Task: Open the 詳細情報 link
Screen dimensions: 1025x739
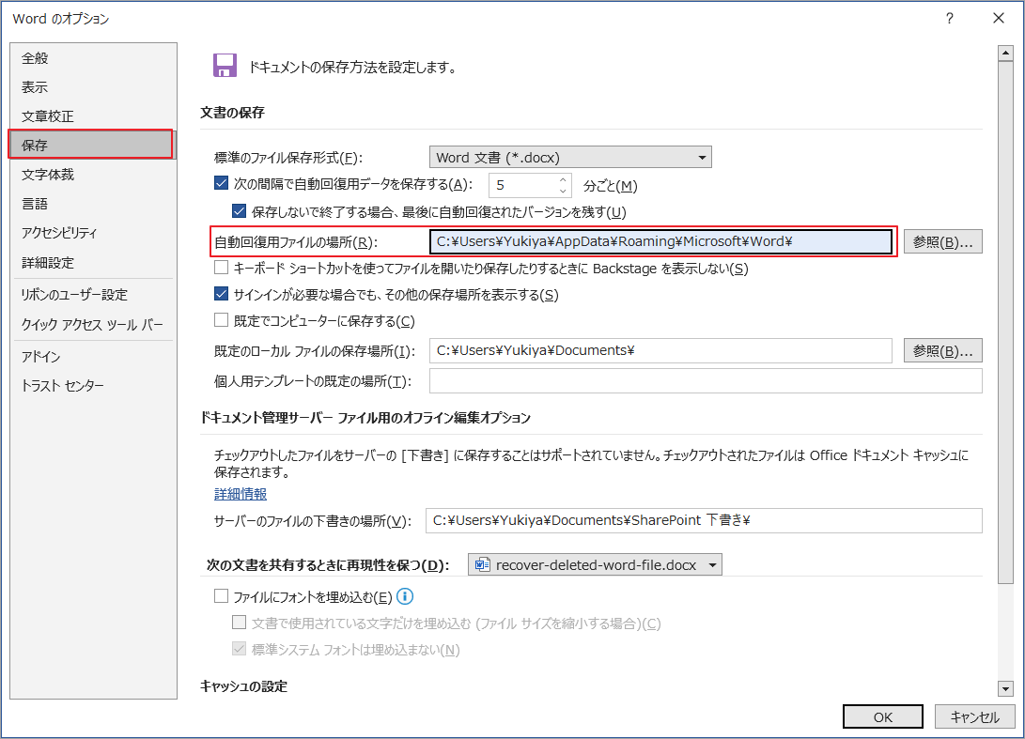Action: pos(241,494)
